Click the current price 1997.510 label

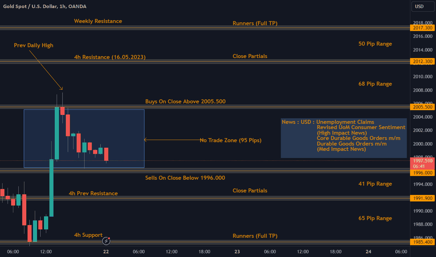coord(422,164)
